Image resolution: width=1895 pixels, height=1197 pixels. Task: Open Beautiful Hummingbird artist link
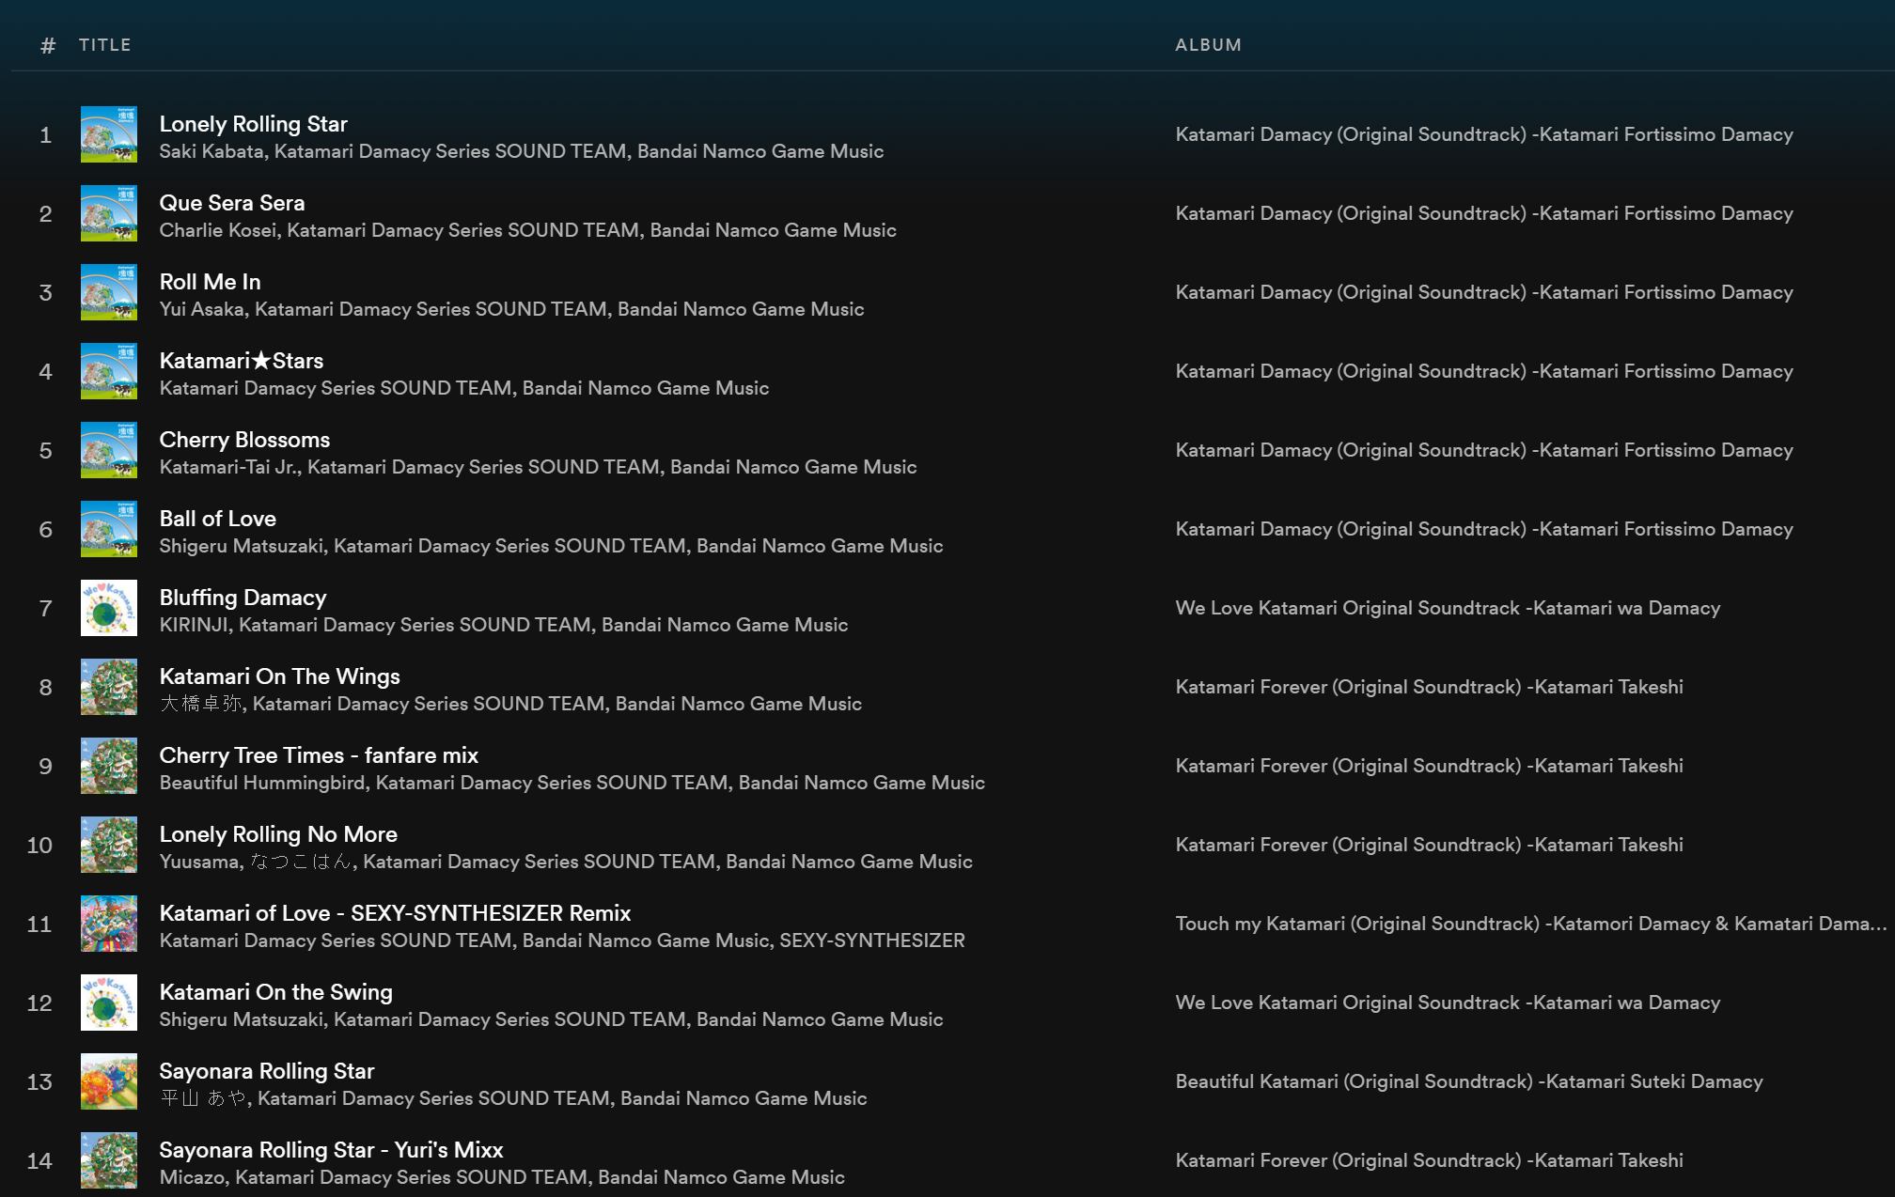pos(262,783)
